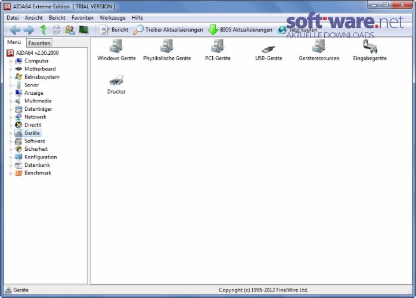Select the Konfiguration tree item

coord(41,157)
